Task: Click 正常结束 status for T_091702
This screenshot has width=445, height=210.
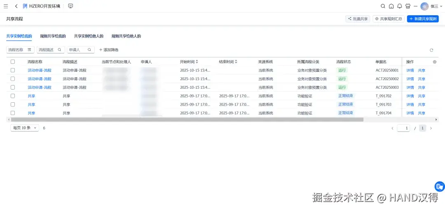Action: coord(345,96)
